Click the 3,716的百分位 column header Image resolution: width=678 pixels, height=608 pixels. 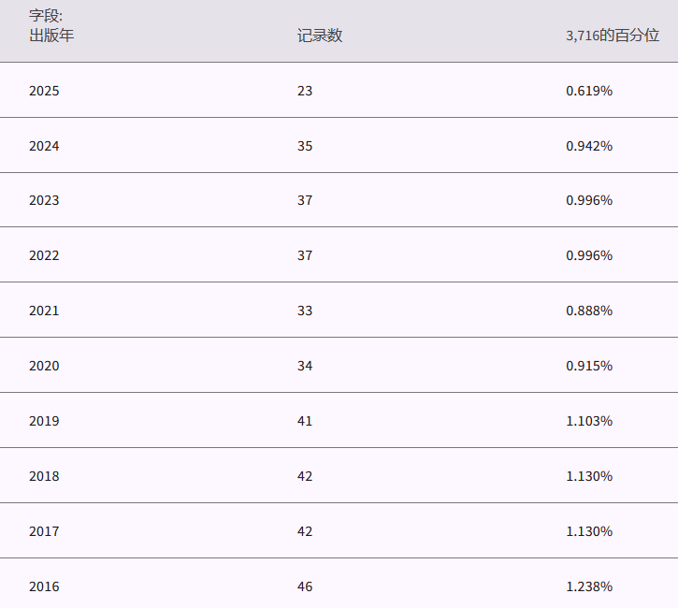point(613,36)
